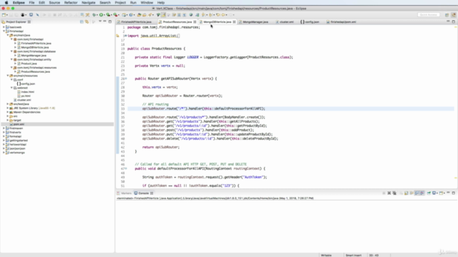Viewport: 458px width, 257px height.
Task: Click Collapse All icon in Project Explorer
Action: click(82, 21)
